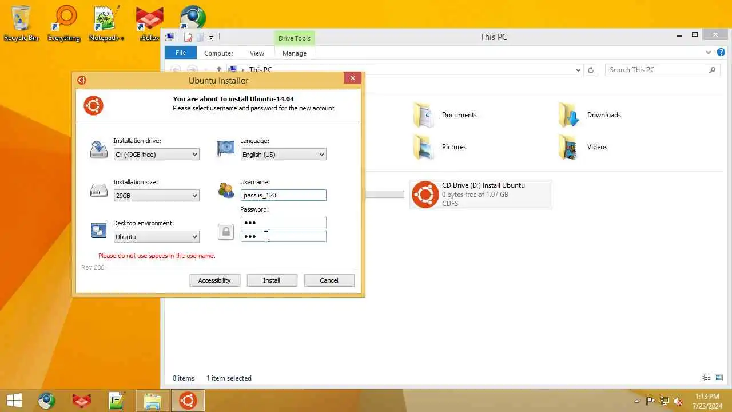
Task: Click the network icon in system tray
Action: coord(665,401)
